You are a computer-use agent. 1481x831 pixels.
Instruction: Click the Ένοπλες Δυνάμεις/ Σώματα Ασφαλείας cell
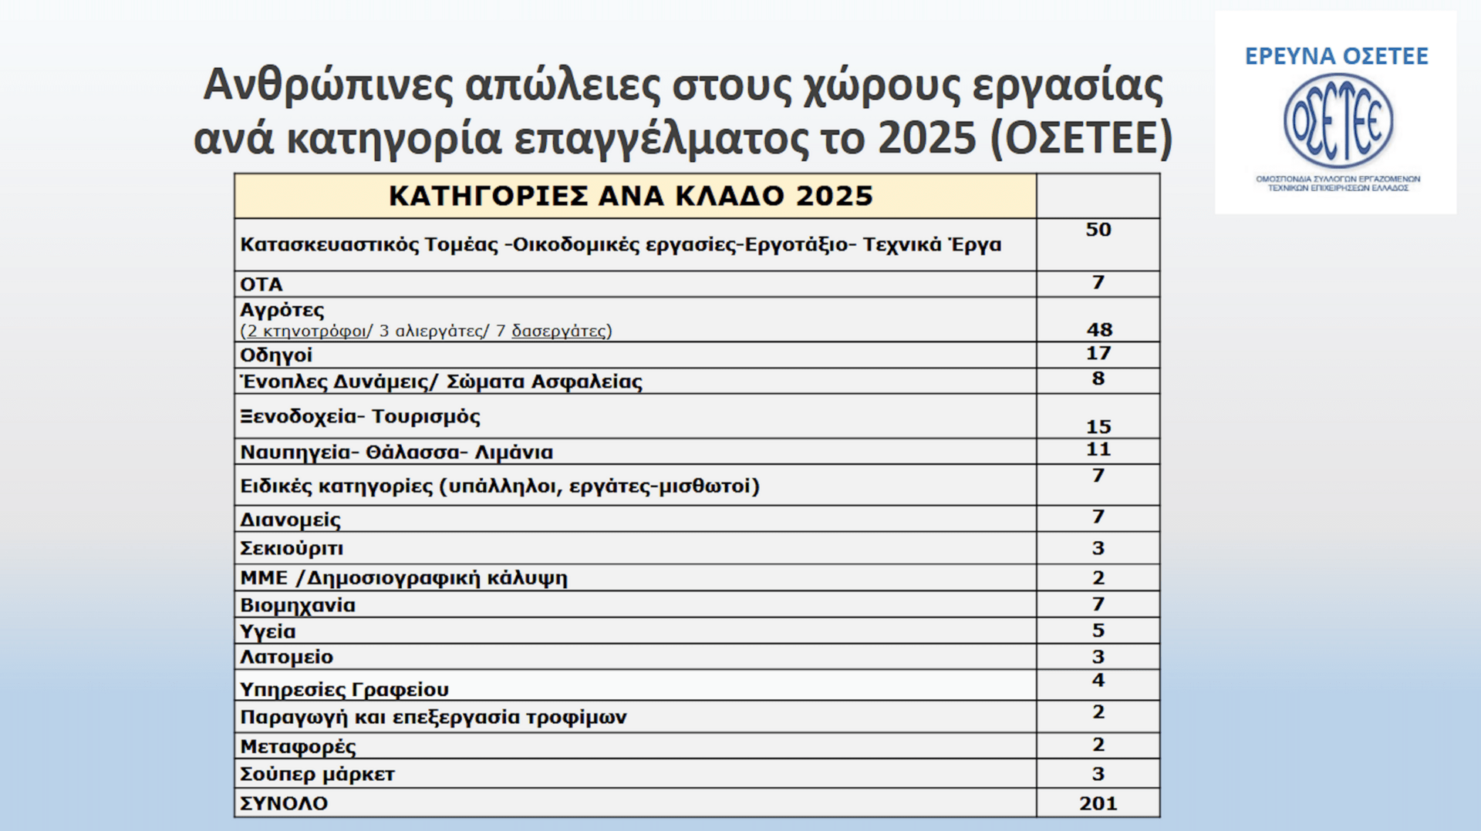pyautogui.click(x=440, y=382)
